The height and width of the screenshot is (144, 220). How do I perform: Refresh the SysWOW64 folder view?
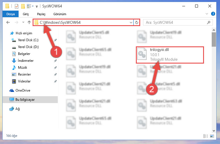coord(137,22)
